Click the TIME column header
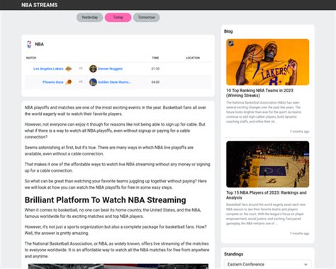 (x=155, y=57)
